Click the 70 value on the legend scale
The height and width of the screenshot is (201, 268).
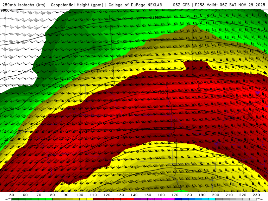click(x=39, y=195)
